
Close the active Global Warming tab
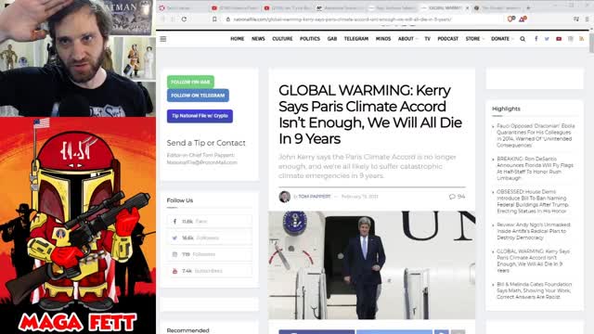point(467,7)
